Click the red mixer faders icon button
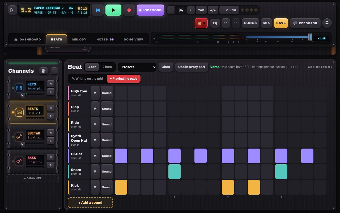 click(x=201, y=23)
